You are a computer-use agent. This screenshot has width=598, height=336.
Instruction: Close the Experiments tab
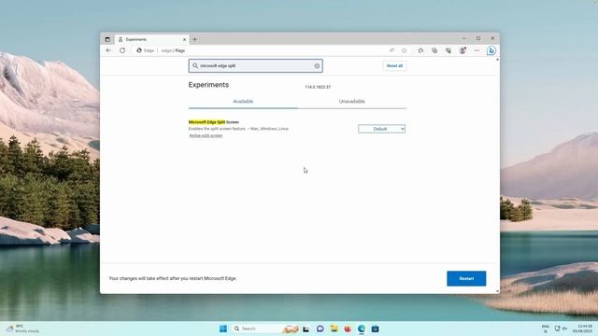pos(185,39)
